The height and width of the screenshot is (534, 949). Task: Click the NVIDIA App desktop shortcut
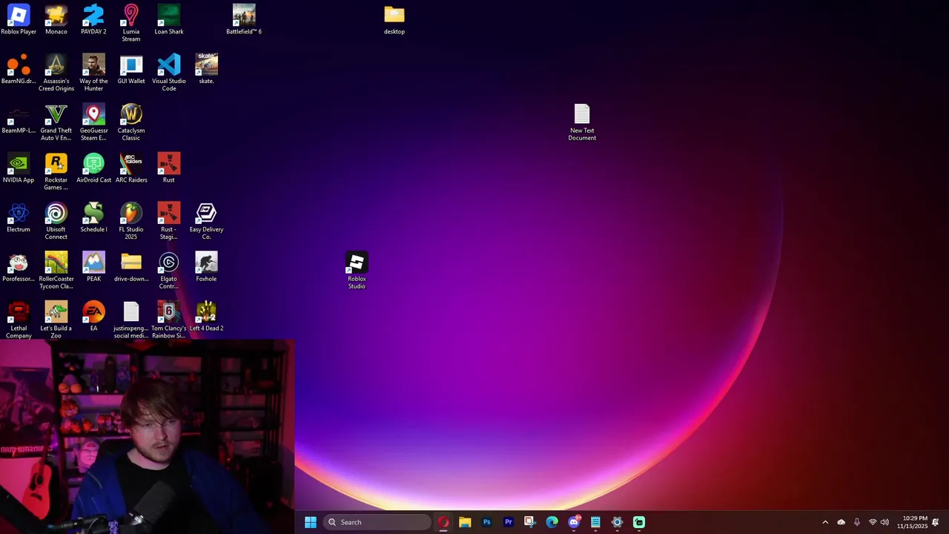click(x=19, y=168)
